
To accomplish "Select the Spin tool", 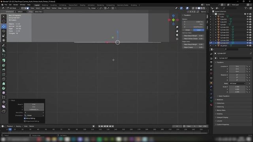I will tap(4, 88).
